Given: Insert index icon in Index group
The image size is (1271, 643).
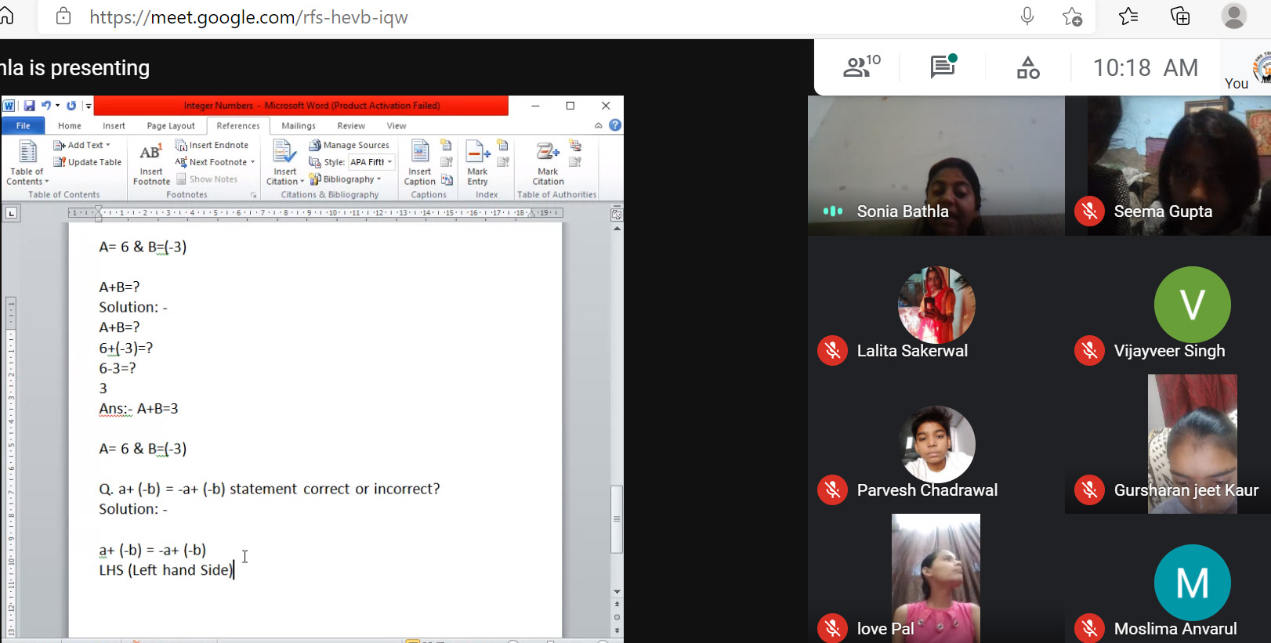Looking at the screenshot, I should point(503,145).
